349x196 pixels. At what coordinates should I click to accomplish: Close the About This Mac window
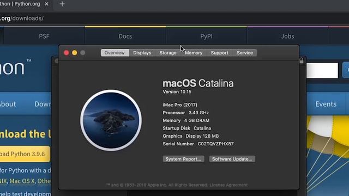(x=67, y=53)
